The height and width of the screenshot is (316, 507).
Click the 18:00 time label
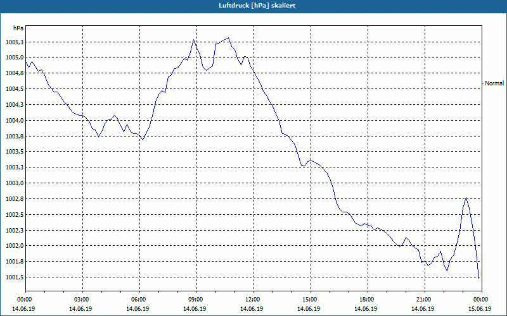[x=366, y=300]
